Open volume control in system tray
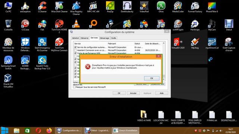Viewport: 239px width, 134px height. [x=221, y=131]
